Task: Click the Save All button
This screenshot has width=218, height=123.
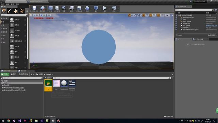Action: tap(24, 74)
